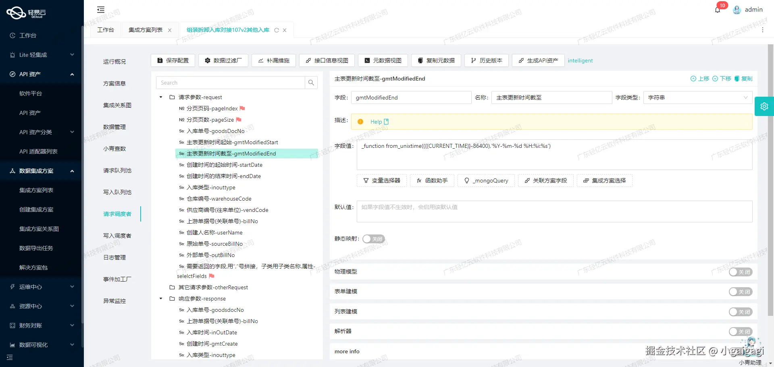
Task: Toggle off 静态映射 static mapping switch
Action: click(373, 238)
